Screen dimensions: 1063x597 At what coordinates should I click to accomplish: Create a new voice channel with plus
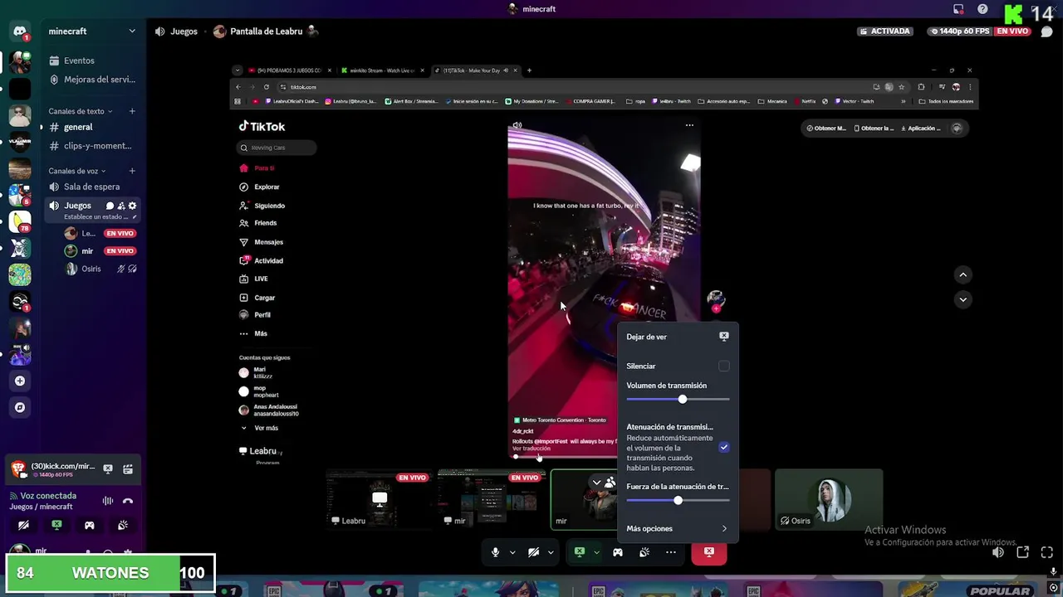pyautogui.click(x=132, y=171)
